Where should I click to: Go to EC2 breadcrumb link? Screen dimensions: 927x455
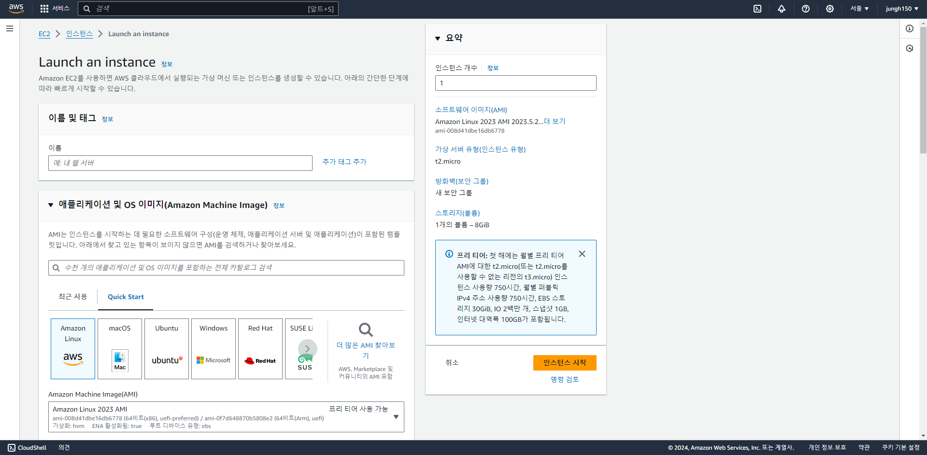point(44,34)
